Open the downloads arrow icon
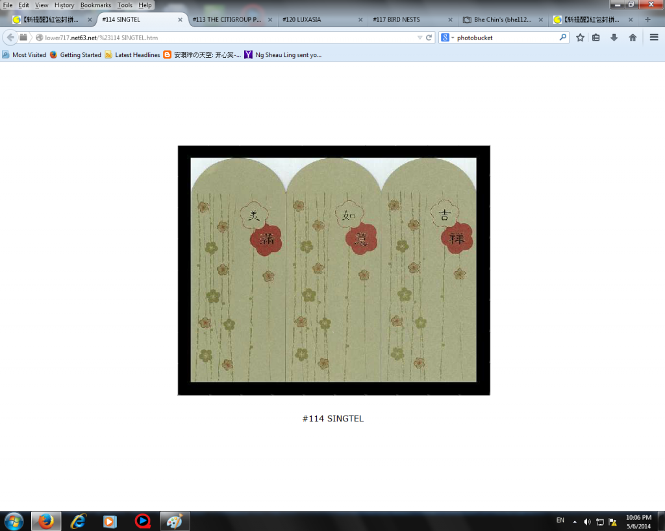This screenshot has height=531, width=665. coord(614,38)
